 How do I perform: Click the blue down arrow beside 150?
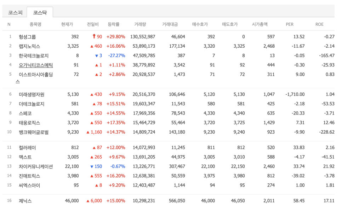92,166
